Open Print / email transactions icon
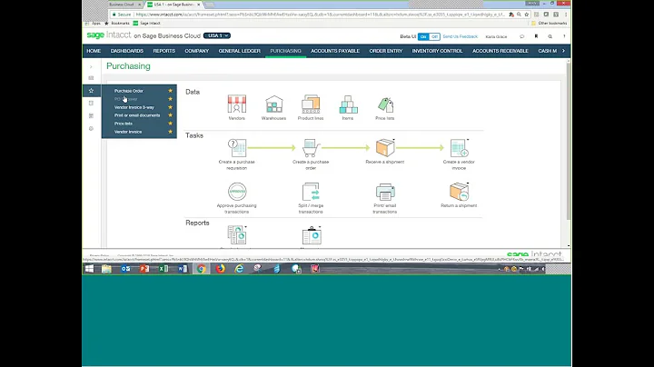The height and width of the screenshot is (367, 654). click(x=385, y=192)
